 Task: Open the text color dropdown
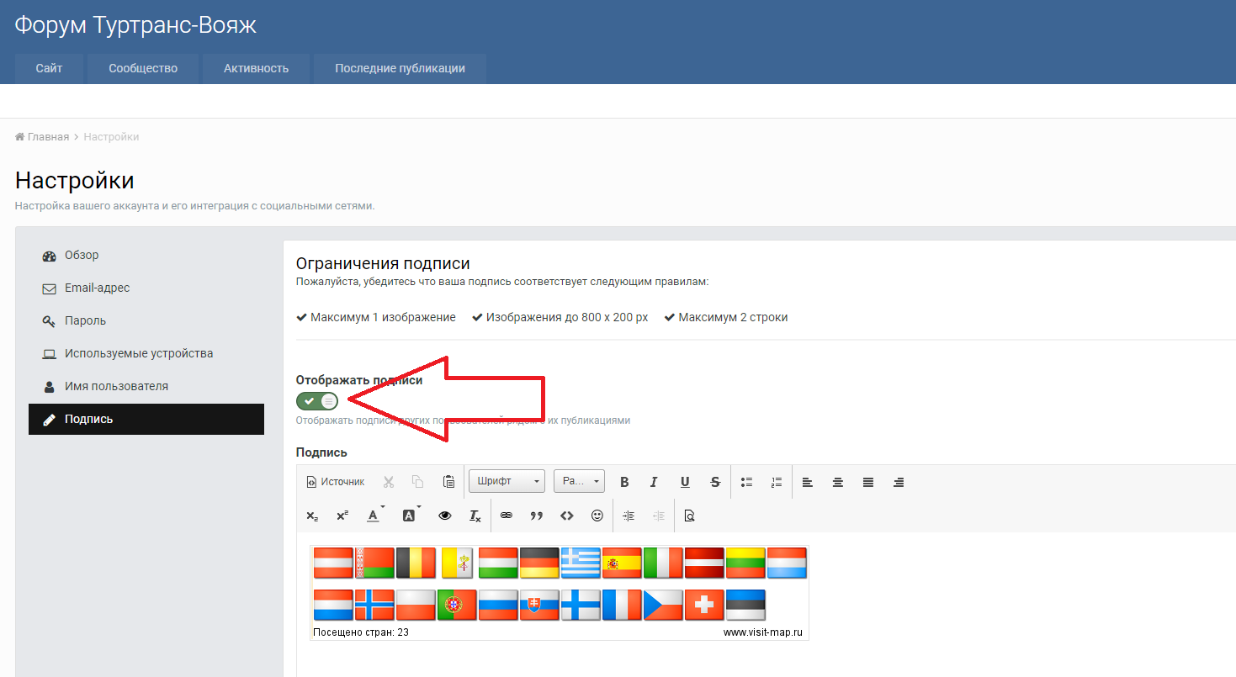[x=375, y=516]
